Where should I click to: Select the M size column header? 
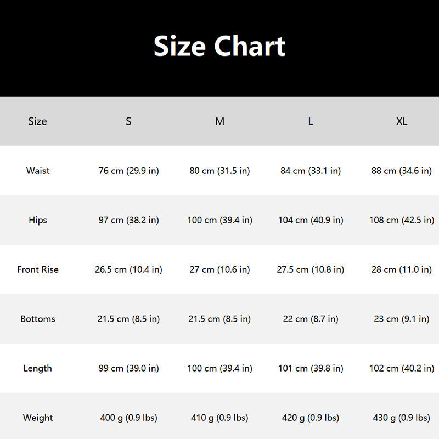coord(219,121)
